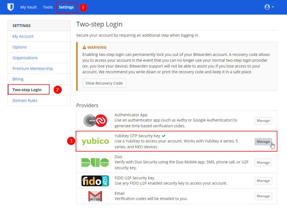
Task: Open My Account settings
Action: click(23, 36)
